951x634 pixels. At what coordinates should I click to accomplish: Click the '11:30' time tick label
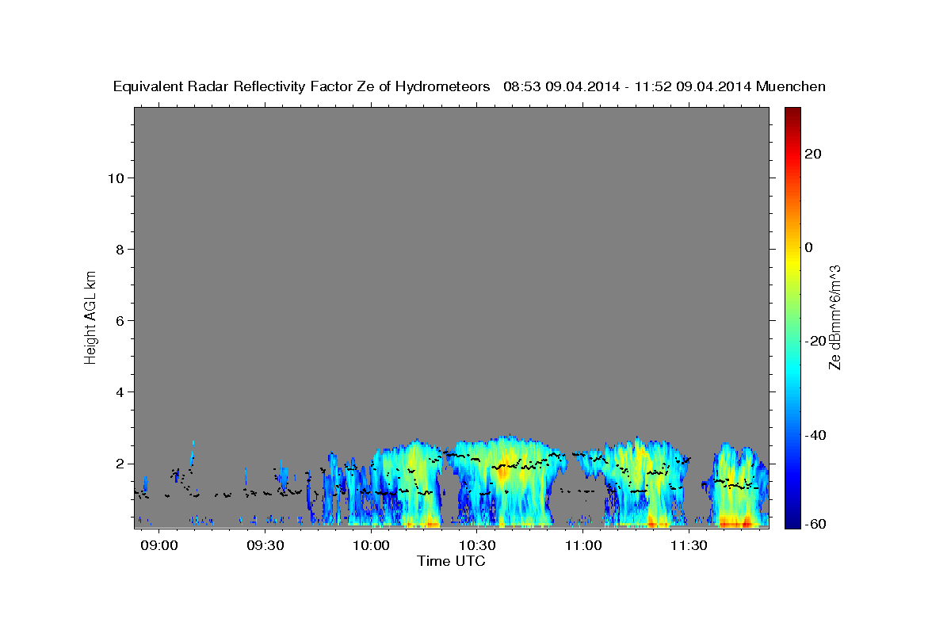click(689, 545)
